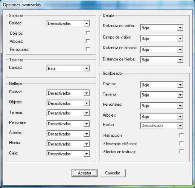
Task: Open the Reflejos Hierba dropdown
Action: pos(68,144)
